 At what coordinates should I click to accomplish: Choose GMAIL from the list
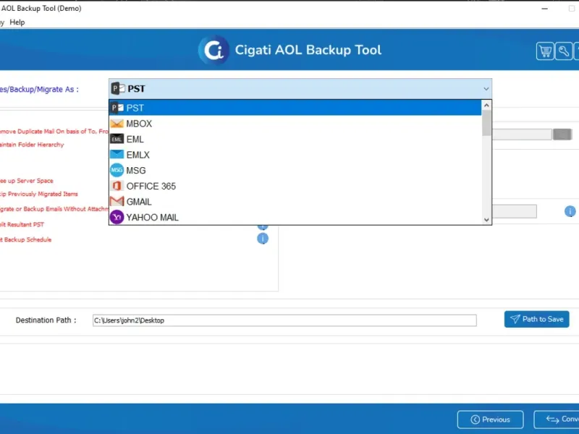coord(295,202)
